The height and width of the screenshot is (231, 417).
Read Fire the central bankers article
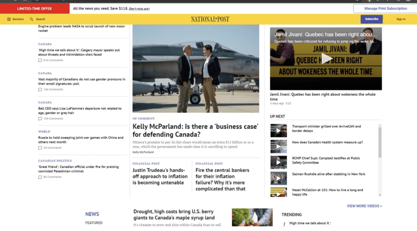point(222,179)
